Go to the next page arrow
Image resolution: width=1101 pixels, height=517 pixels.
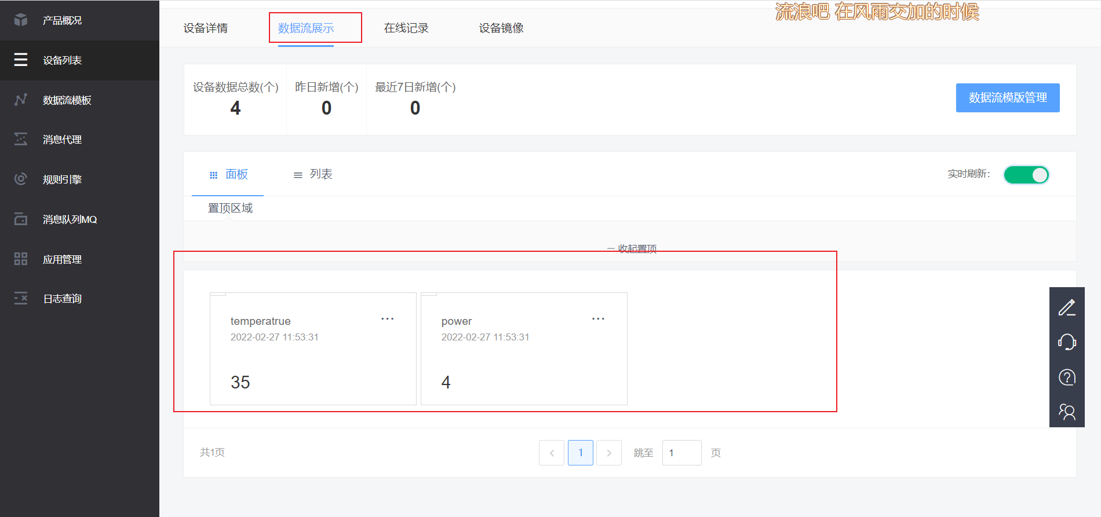click(609, 453)
